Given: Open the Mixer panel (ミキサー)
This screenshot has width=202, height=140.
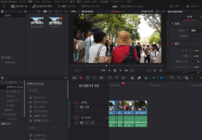Looking at the screenshot, I should click(x=175, y=6).
